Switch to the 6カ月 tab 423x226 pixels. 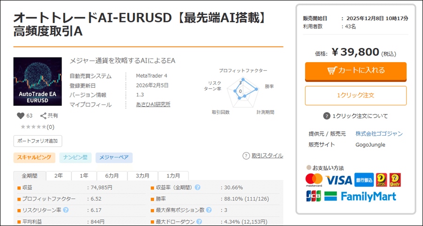112,176
